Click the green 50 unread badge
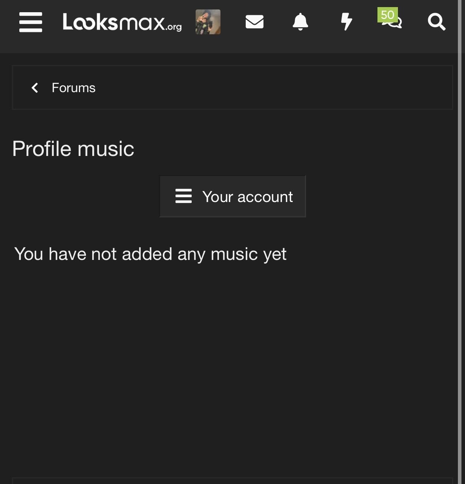The image size is (465, 484). pos(387,15)
